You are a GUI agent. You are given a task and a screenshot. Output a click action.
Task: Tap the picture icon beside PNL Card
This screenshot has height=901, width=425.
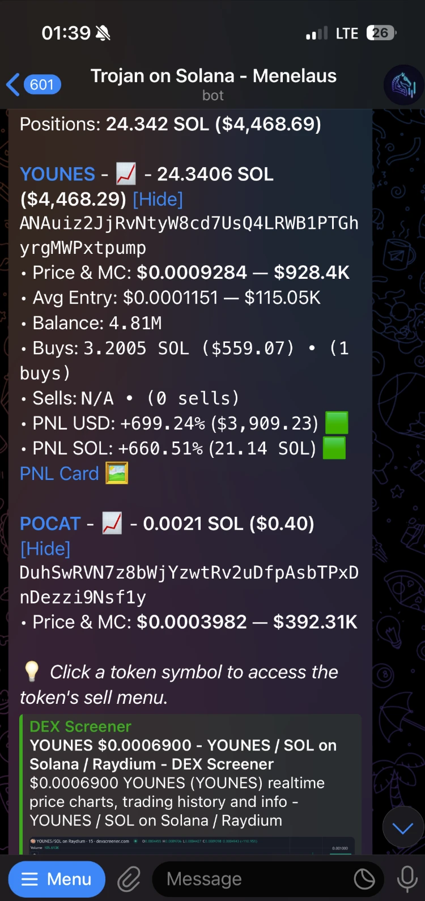117,473
